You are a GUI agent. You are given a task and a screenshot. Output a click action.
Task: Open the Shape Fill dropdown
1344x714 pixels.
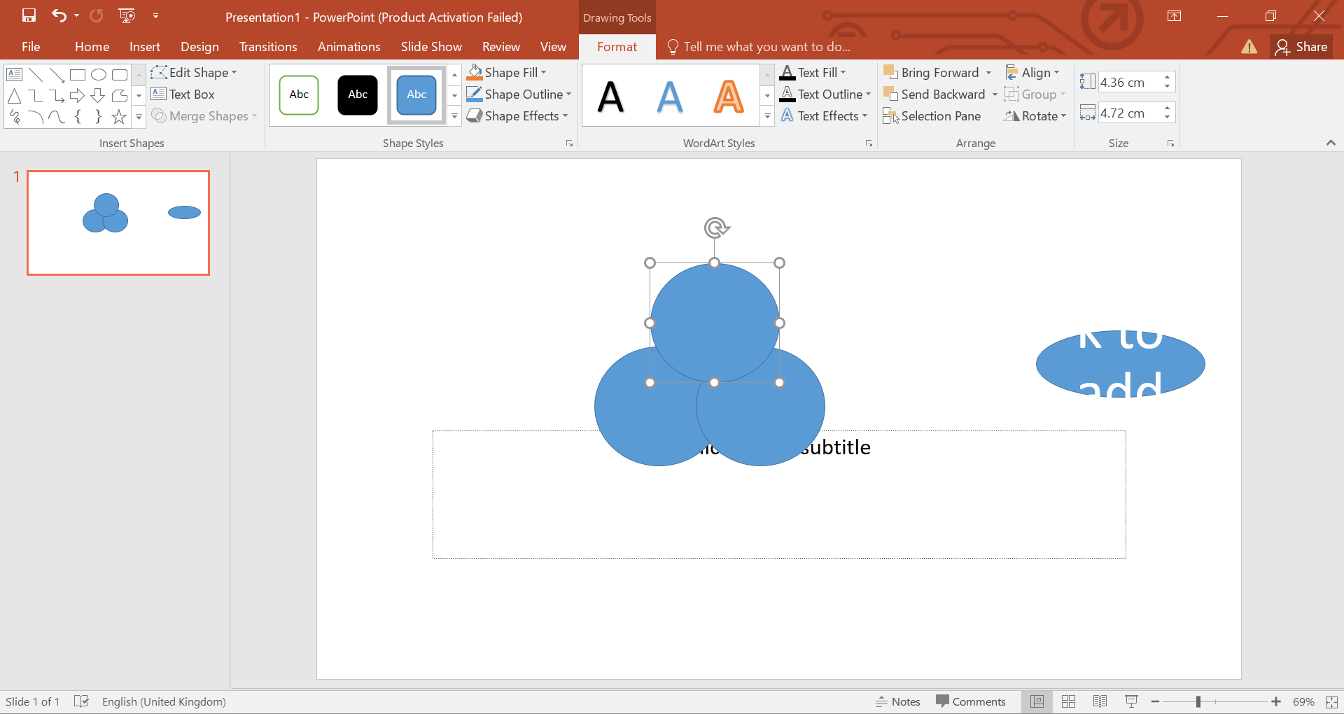click(x=507, y=72)
